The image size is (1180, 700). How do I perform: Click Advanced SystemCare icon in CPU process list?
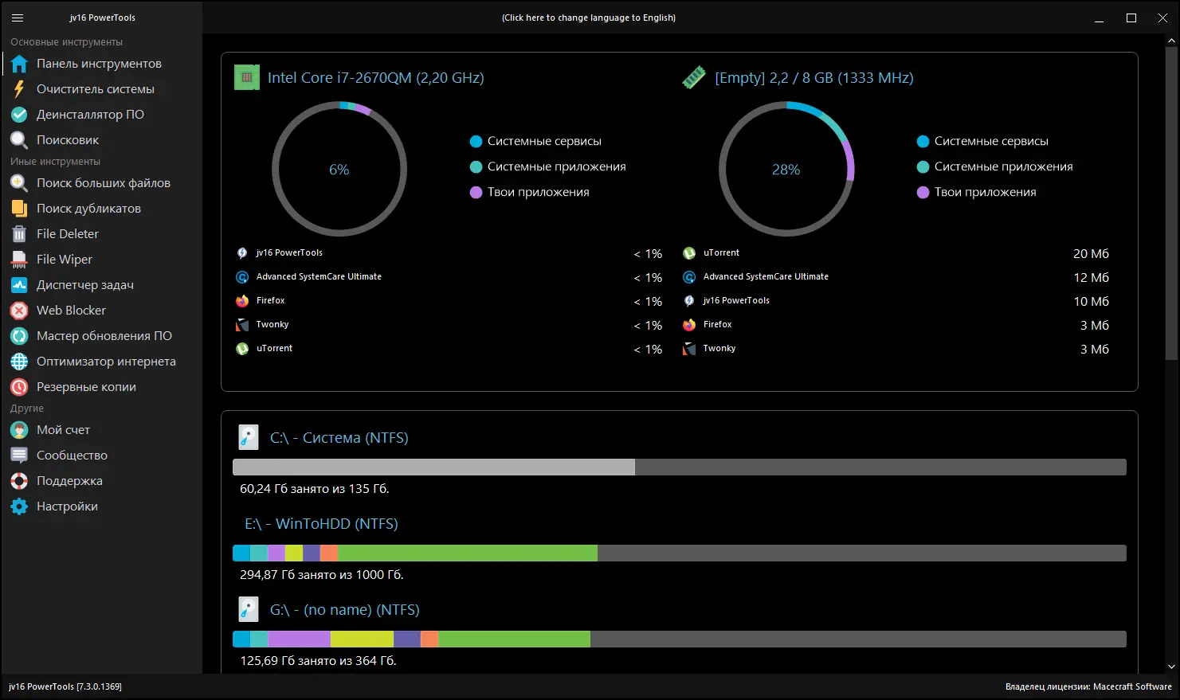242,277
